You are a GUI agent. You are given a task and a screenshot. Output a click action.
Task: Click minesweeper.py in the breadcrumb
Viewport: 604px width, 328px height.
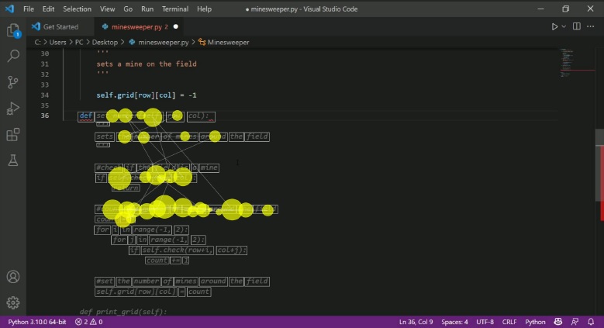(164, 43)
